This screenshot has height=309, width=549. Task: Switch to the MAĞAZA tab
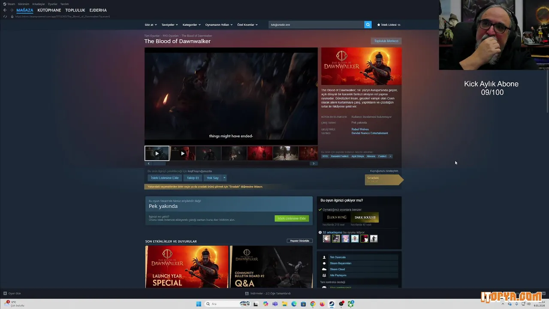[x=25, y=10]
